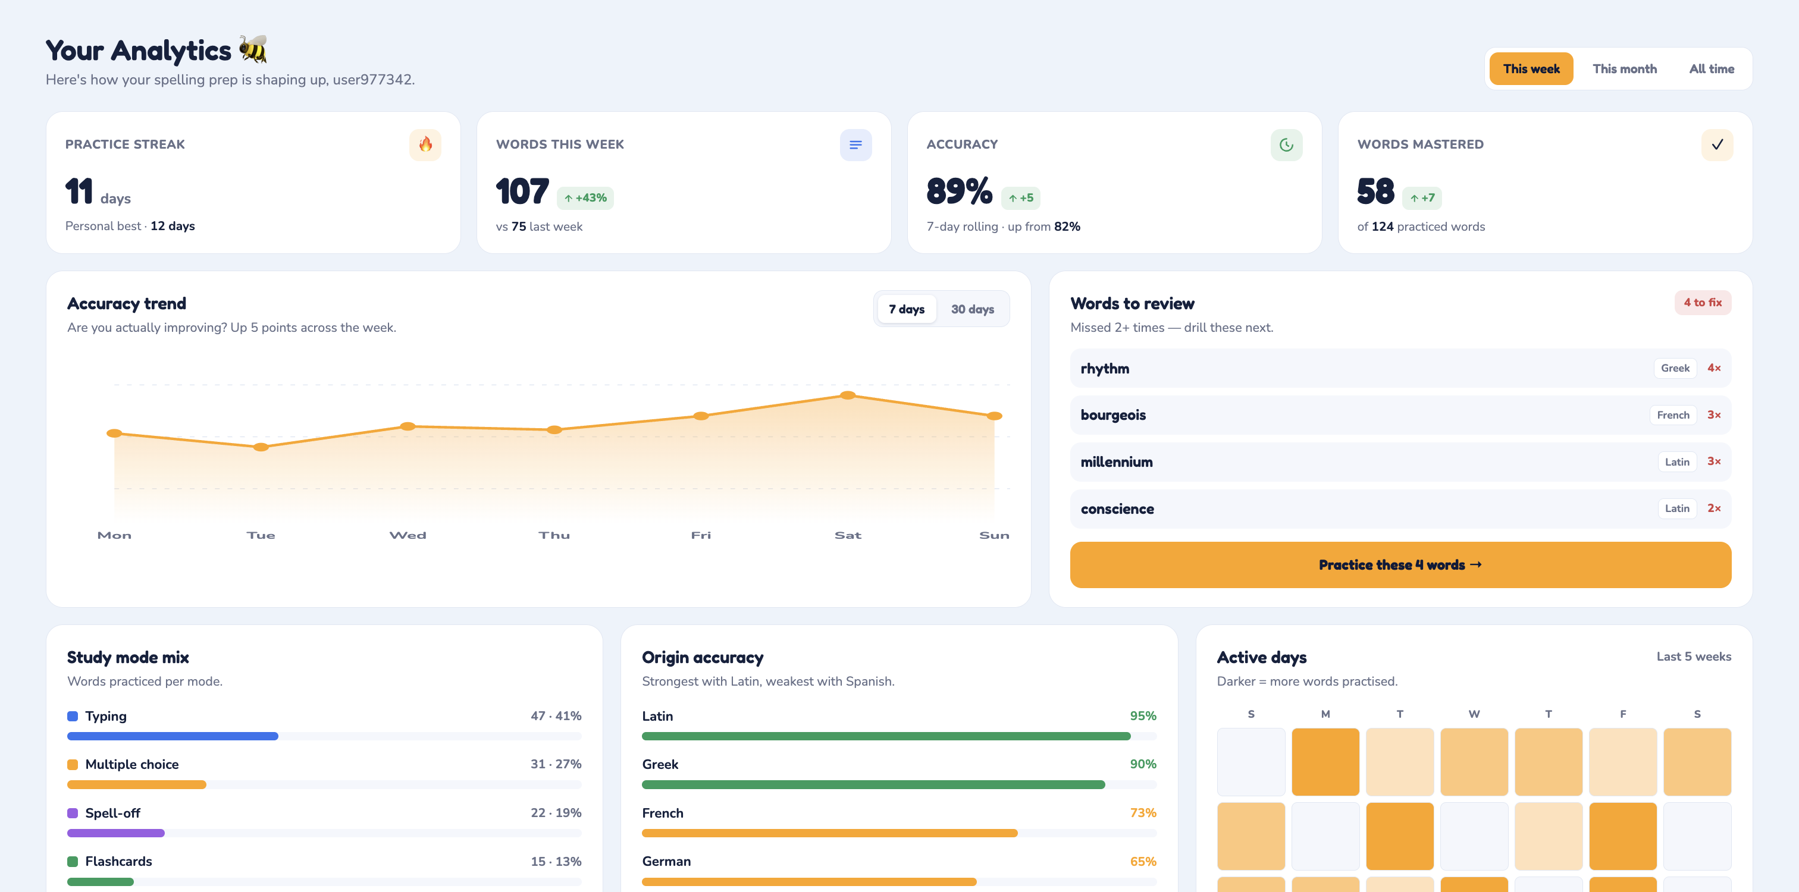This screenshot has height=892, width=1799.
Task: Click the orange Multiple choice legend square
Action: point(73,764)
